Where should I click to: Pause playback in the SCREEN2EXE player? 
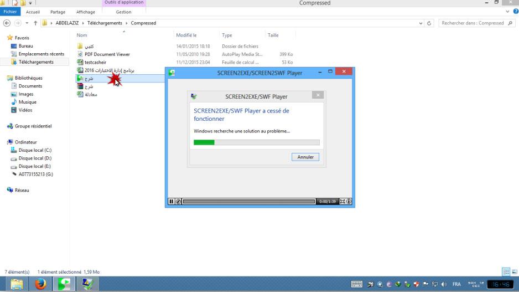pos(171,201)
